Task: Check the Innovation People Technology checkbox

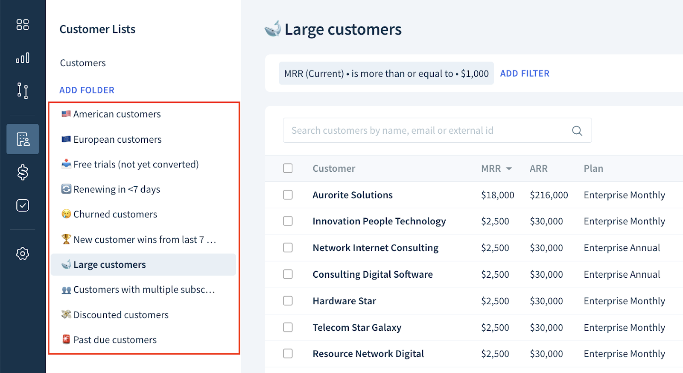Action: tap(288, 221)
